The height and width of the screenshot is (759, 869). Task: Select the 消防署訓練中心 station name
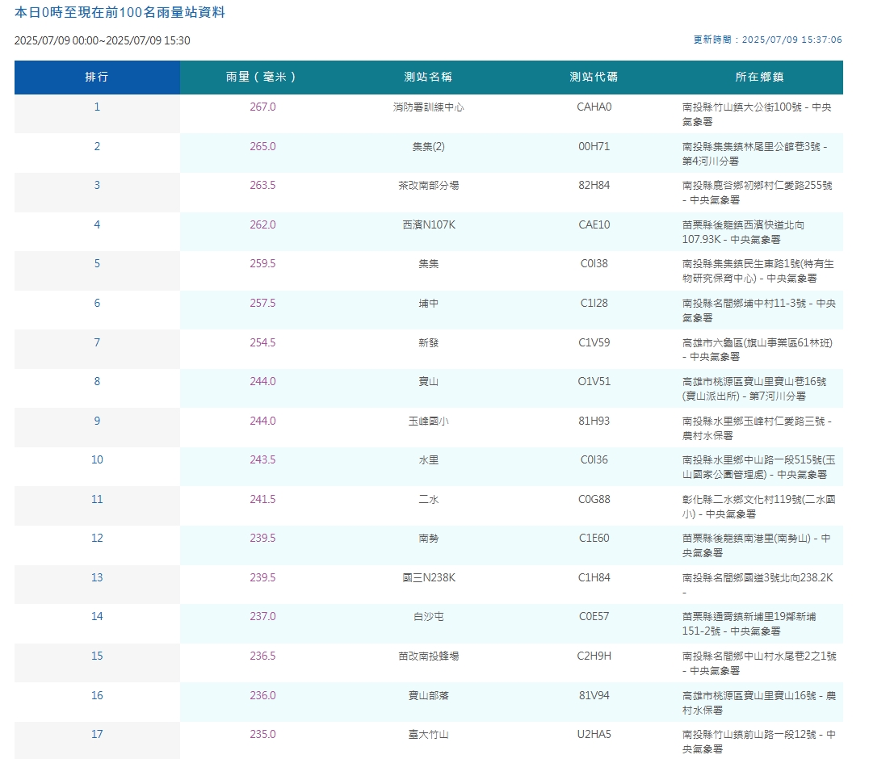point(428,107)
